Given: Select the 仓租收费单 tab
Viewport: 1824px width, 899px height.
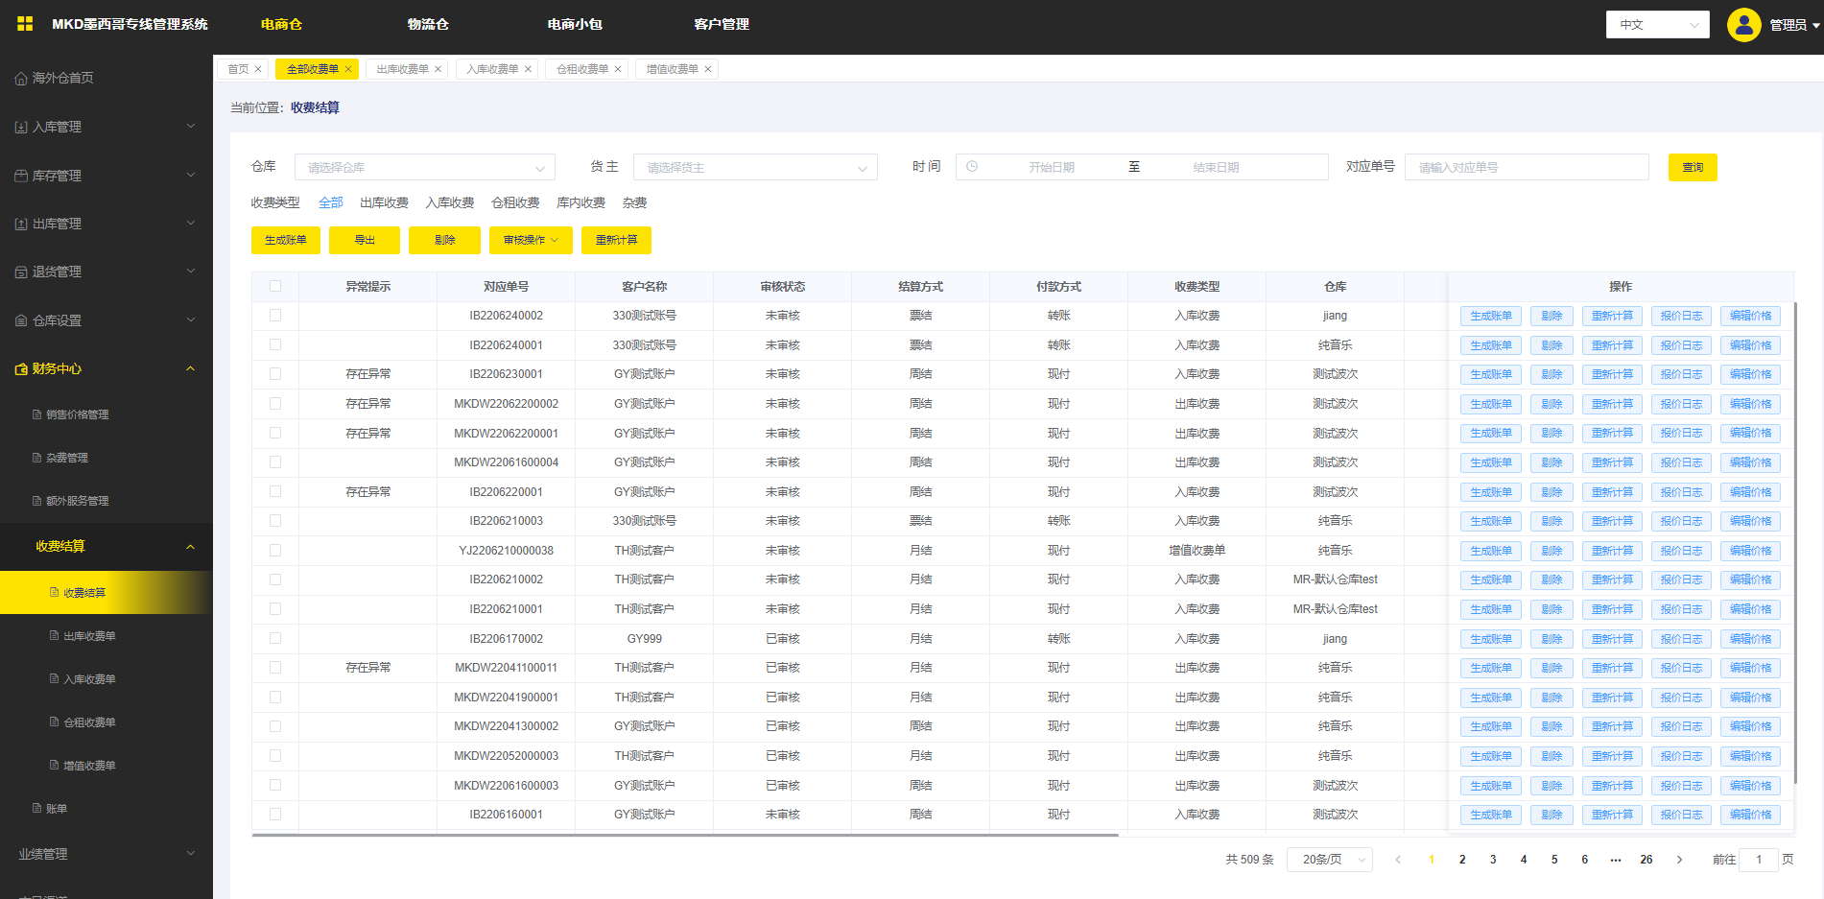Looking at the screenshot, I should [582, 69].
